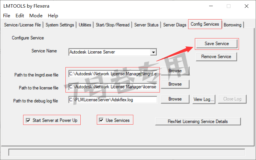Click the 'Service Name' label
This screenshot has width=256, height=160.
click(44, 51)
